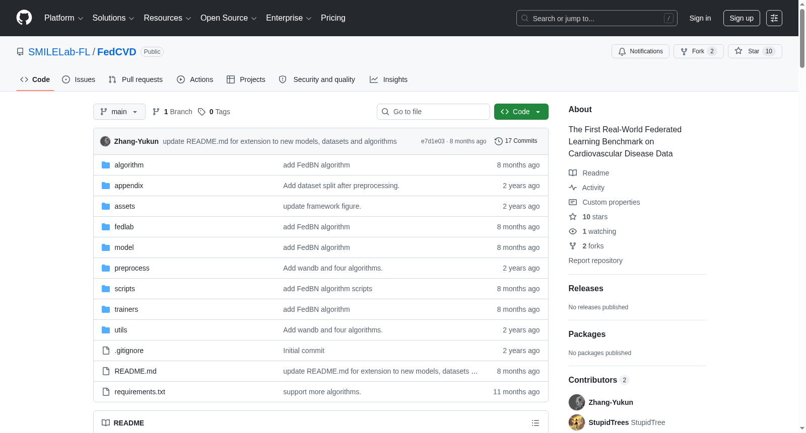Image resolution: width=806 pixels, height=433 pixels.
Task: Switch to the Issues tab
Action: coord(79,79)
